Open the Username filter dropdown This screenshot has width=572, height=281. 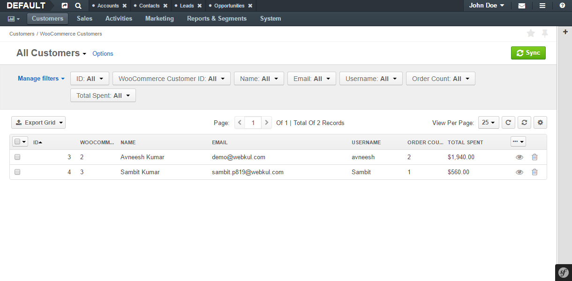click(371, 79)
